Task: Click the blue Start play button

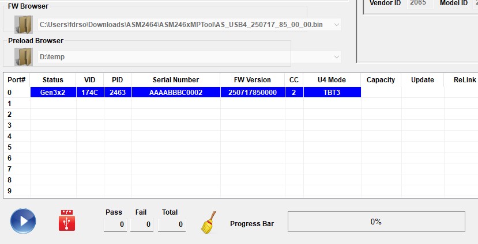Action: pos(23,221)
